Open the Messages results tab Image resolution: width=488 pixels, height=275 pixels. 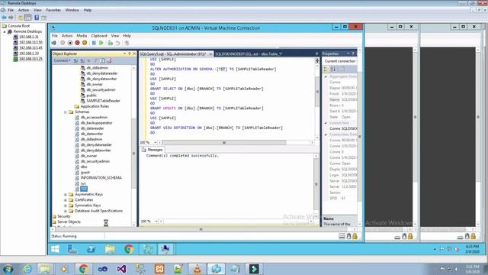coord(152,150)
